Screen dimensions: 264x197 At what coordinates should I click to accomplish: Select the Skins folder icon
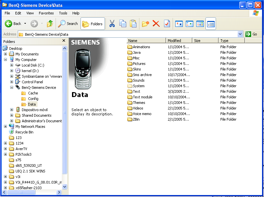[x=130, y=69]
